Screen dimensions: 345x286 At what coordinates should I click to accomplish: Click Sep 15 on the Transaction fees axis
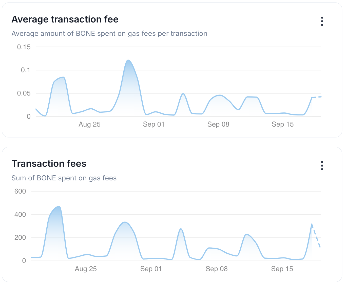(282, 269)
